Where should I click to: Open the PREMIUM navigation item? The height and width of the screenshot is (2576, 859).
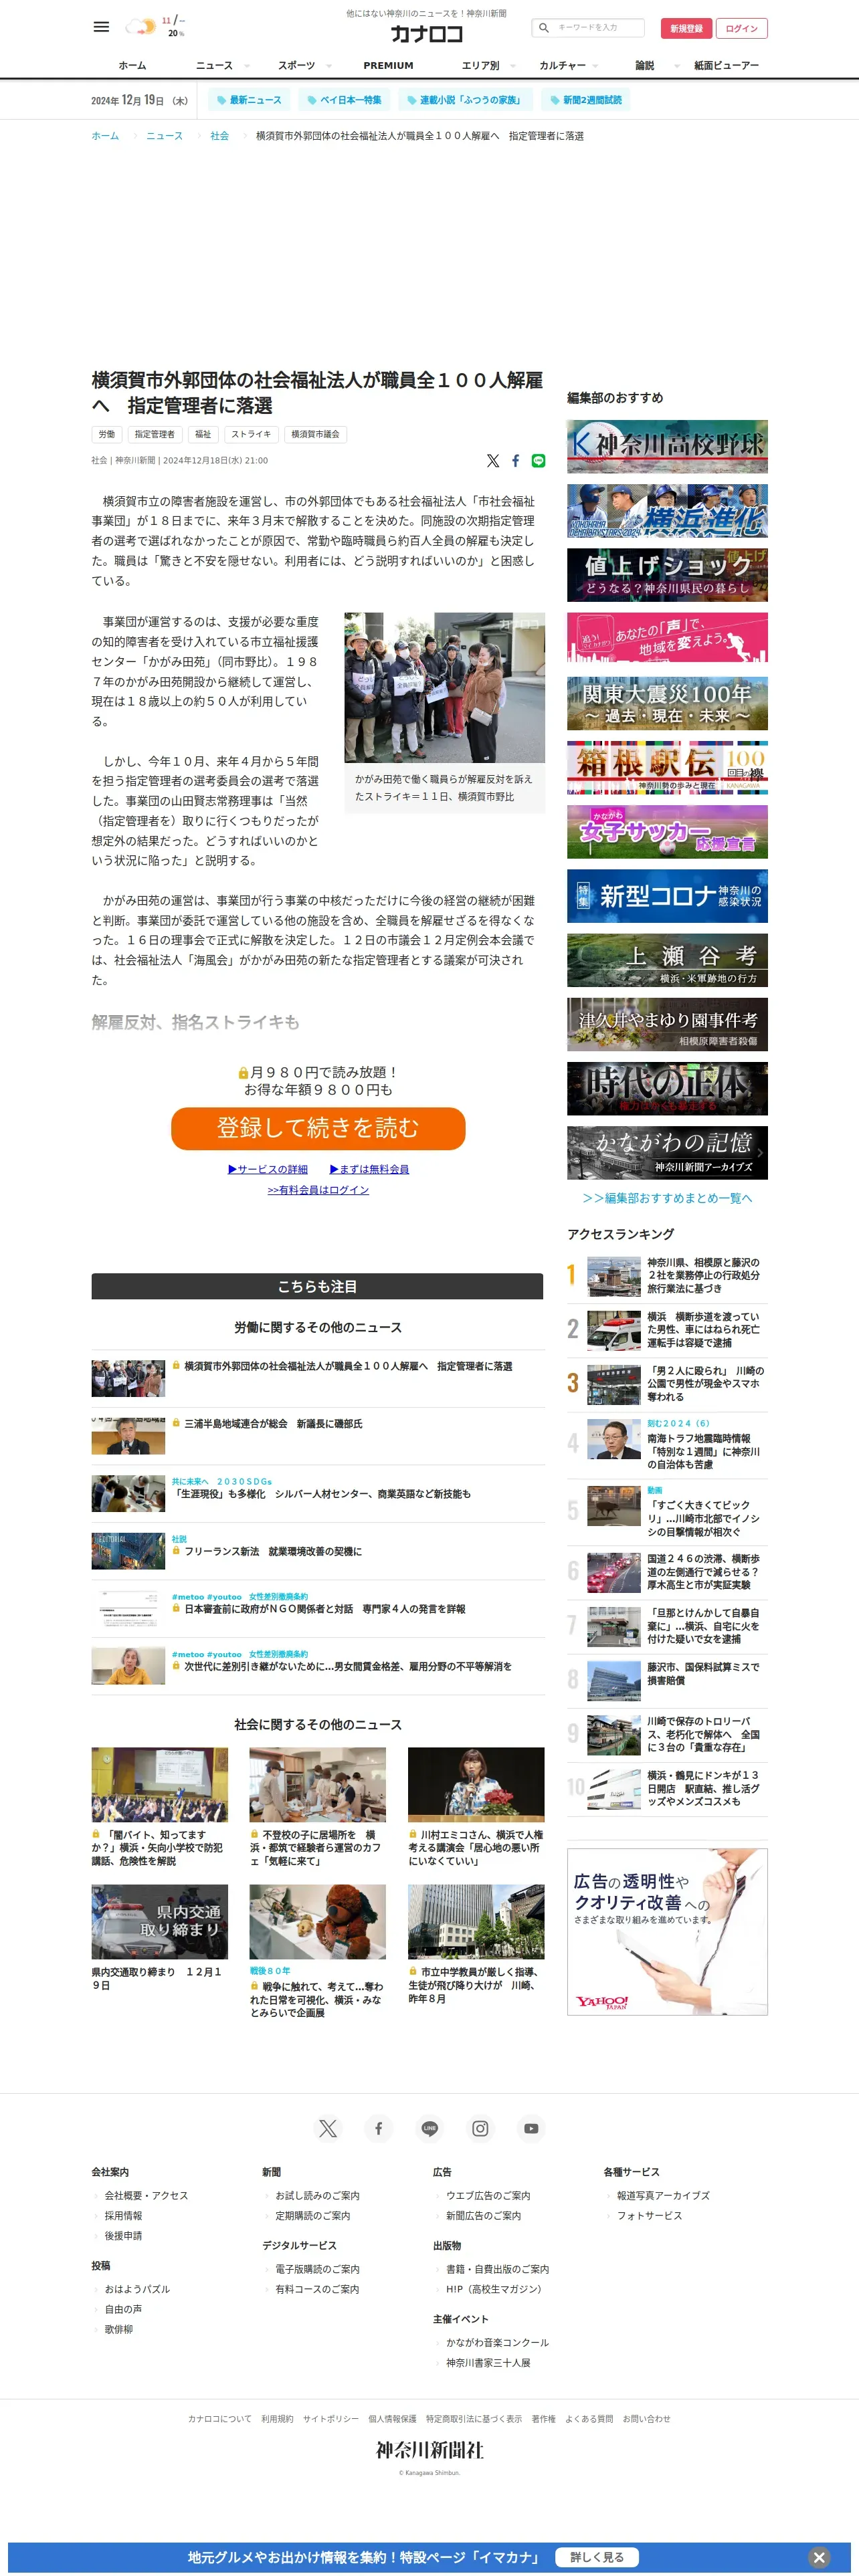pos(388,66)
